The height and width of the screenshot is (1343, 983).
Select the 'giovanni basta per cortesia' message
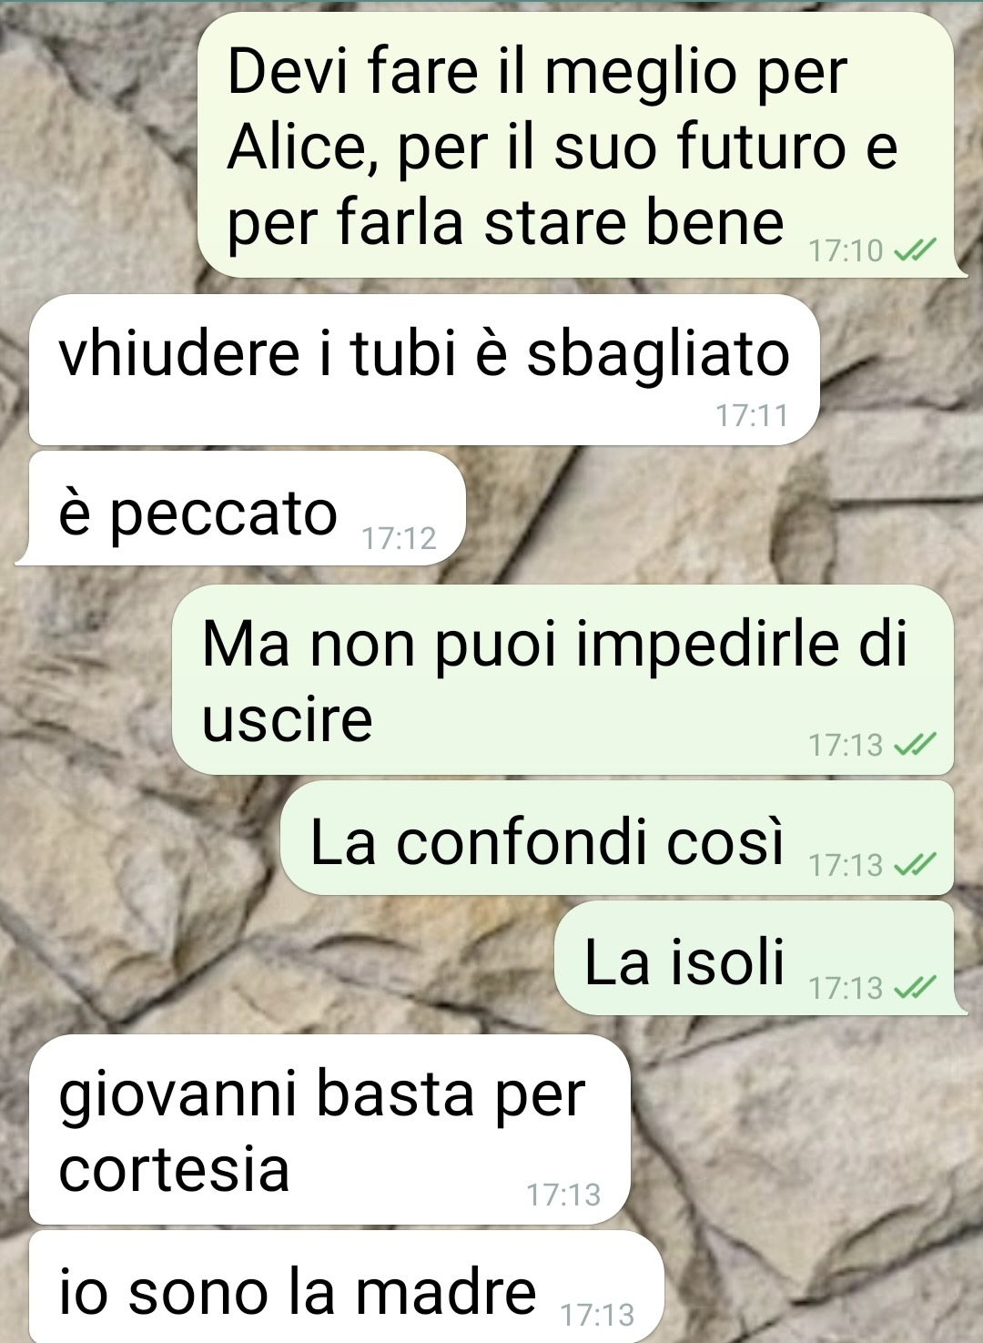[329, 1129]
